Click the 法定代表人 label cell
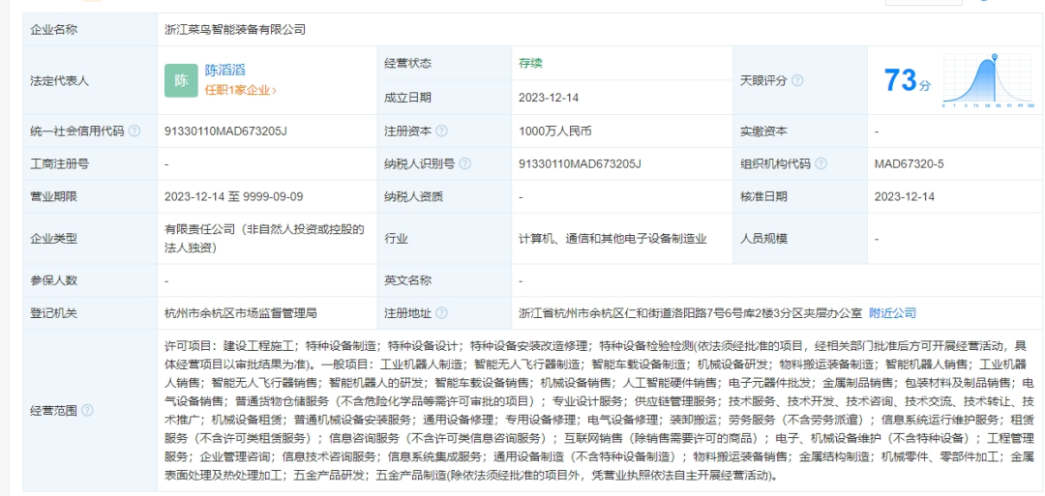The height and width of the screenshot is (496, 1045). tap(90, 80)
